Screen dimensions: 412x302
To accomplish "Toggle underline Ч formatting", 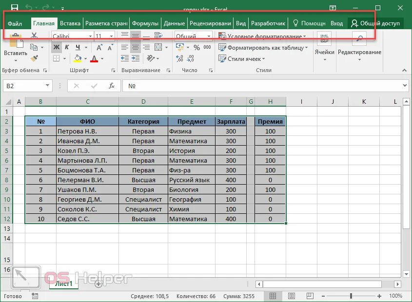I will 78,47.
